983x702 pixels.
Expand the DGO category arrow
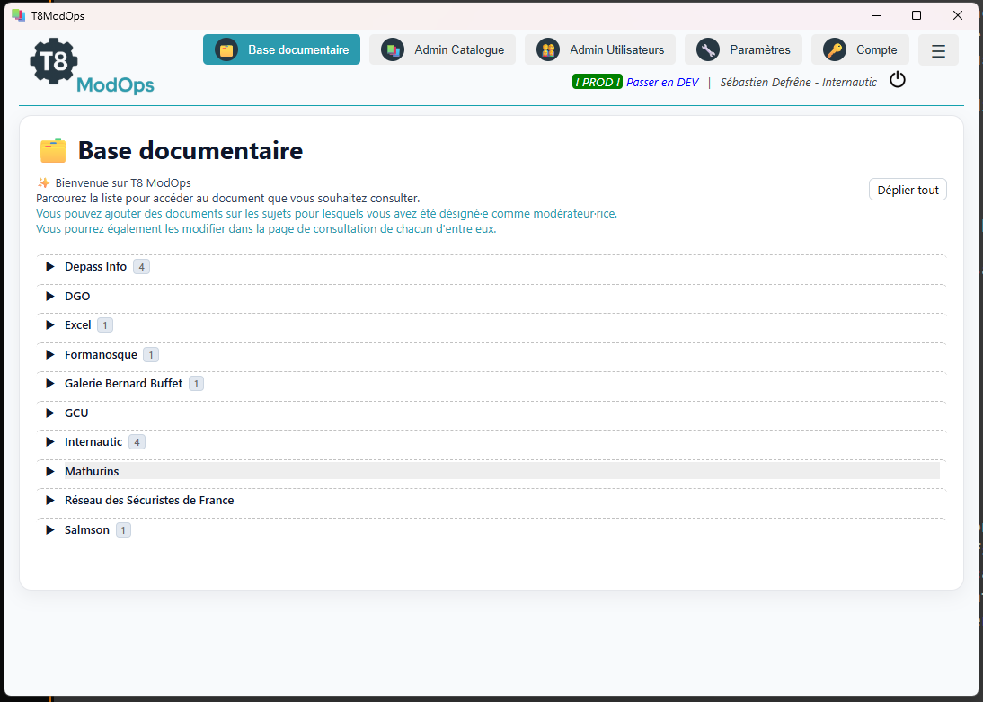point(50,296)
